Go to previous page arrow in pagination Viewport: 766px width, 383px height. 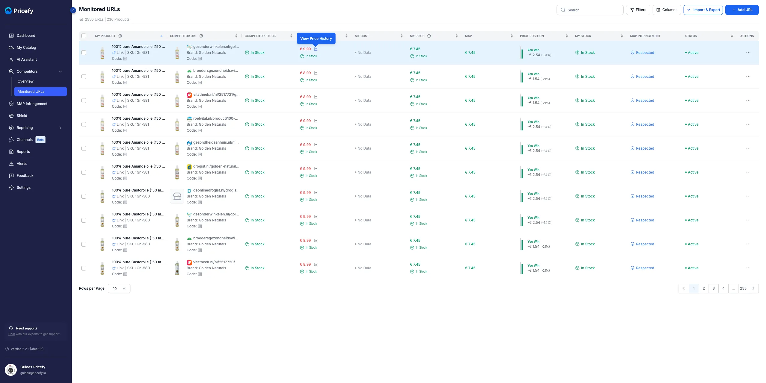coord(684,288)
